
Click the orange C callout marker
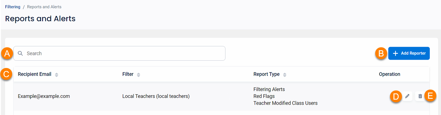click(7, 74)
